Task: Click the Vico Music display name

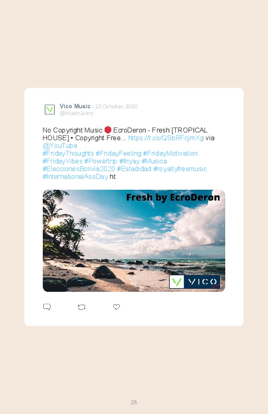Action: click(75, 106)
